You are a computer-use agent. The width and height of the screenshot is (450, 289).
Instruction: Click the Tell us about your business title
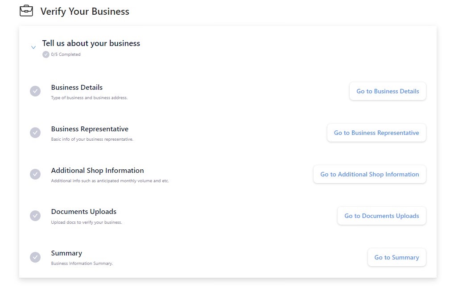(91, 43)
